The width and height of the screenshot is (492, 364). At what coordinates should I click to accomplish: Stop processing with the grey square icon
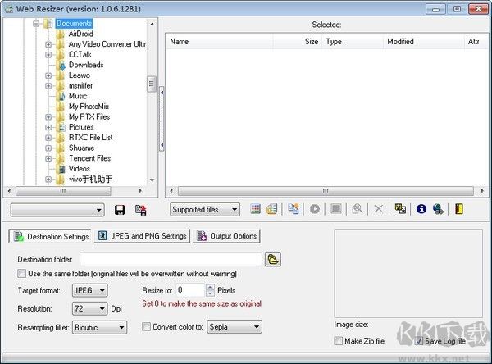click(x=336, y=209)
